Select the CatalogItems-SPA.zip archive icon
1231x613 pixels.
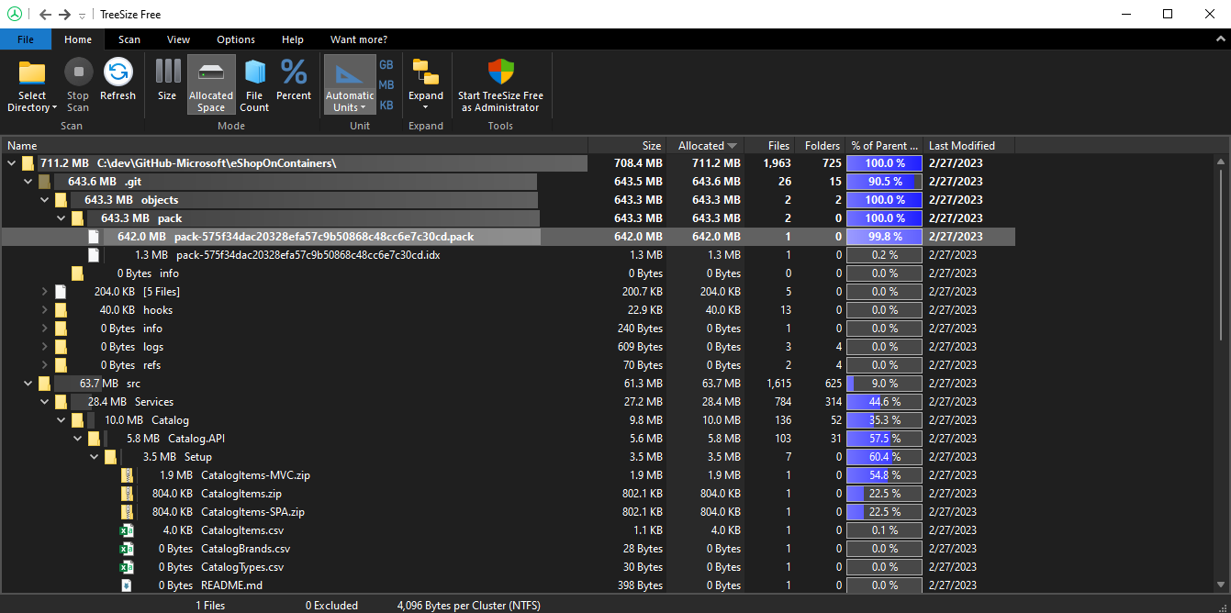tap(127, 512)
